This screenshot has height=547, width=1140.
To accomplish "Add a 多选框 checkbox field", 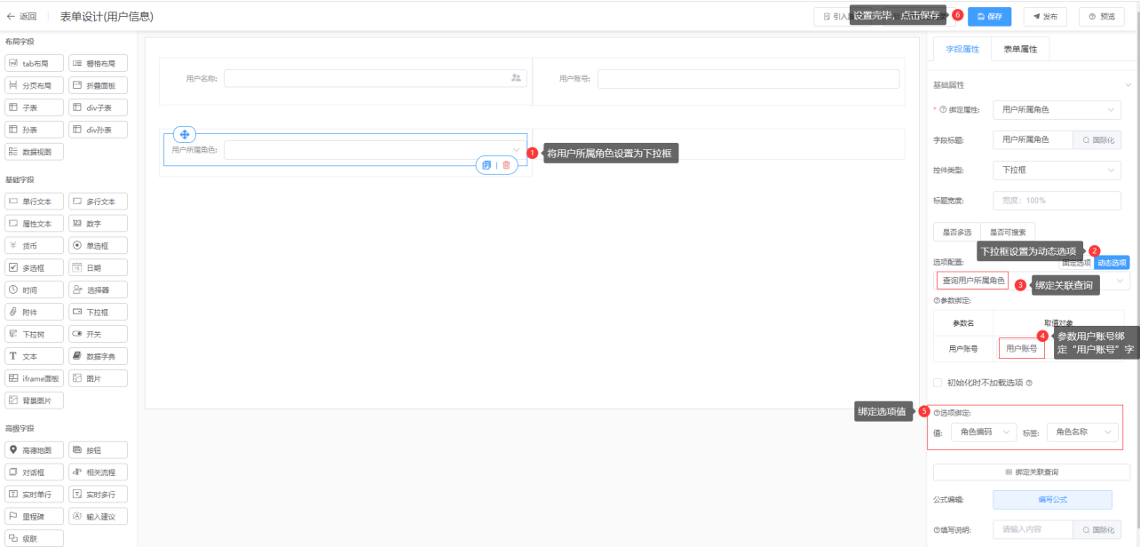I will 34,267.
